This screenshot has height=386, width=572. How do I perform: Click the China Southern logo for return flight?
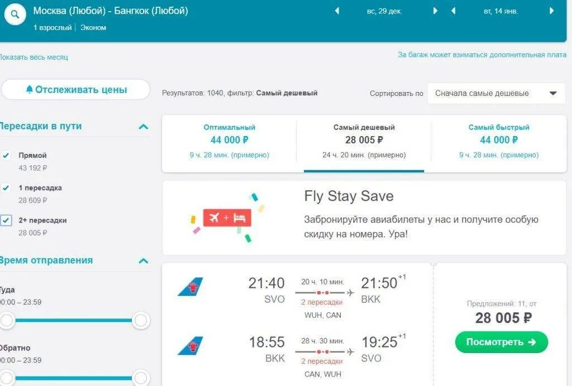pos(190,346)
